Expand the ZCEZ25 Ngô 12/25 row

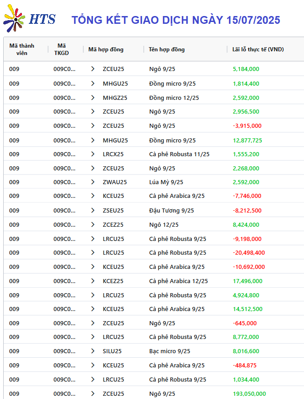[x=93, y=224]
